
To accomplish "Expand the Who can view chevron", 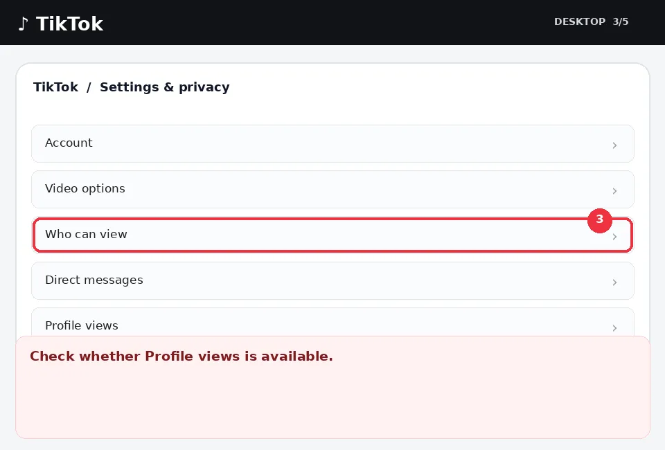I will click(614, 237).
